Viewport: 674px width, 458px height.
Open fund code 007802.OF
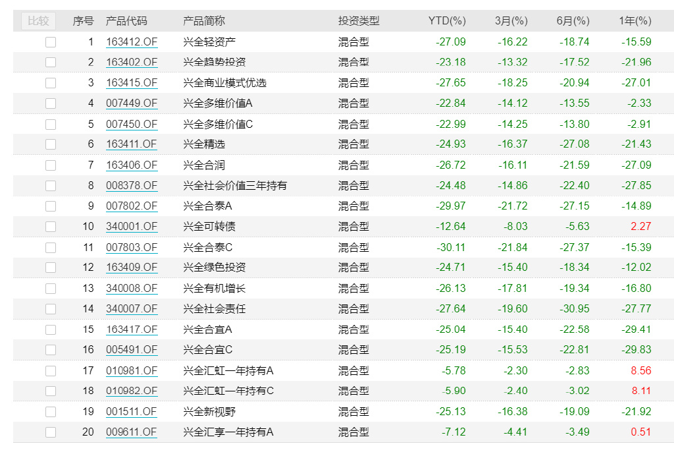[132, 206]
